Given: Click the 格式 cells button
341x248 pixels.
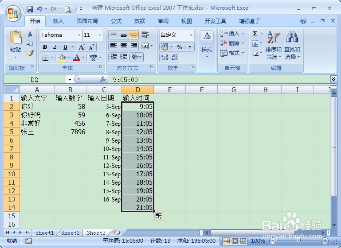Looking at the screenshot, I should point(232,53).
